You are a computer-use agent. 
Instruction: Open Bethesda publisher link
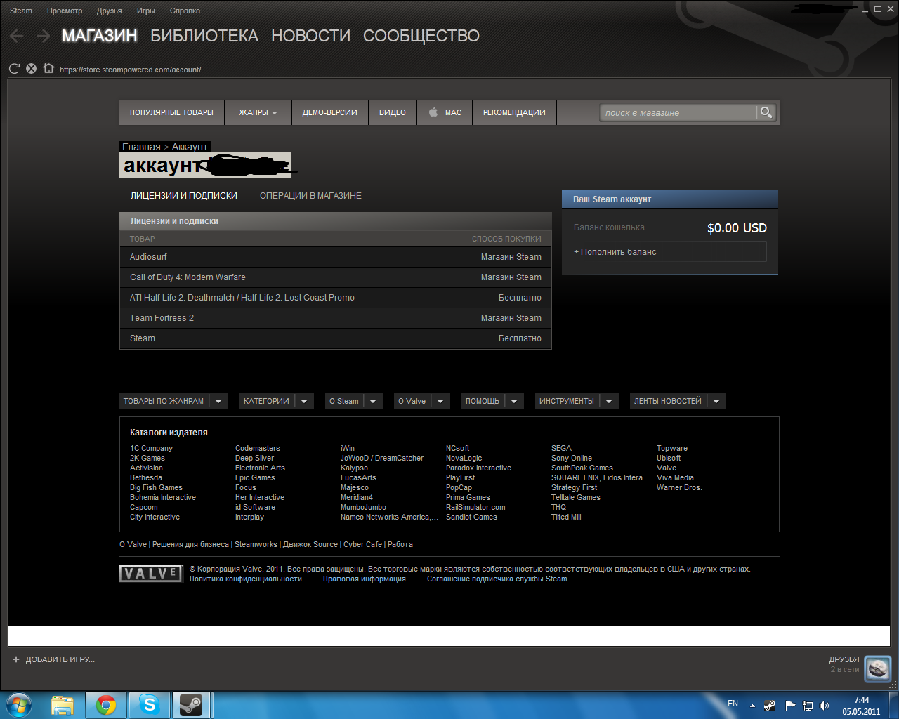(x=146, y=477)
